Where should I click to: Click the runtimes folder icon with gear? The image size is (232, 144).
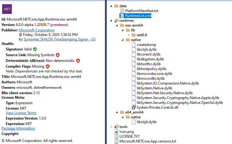click(116, 21)
